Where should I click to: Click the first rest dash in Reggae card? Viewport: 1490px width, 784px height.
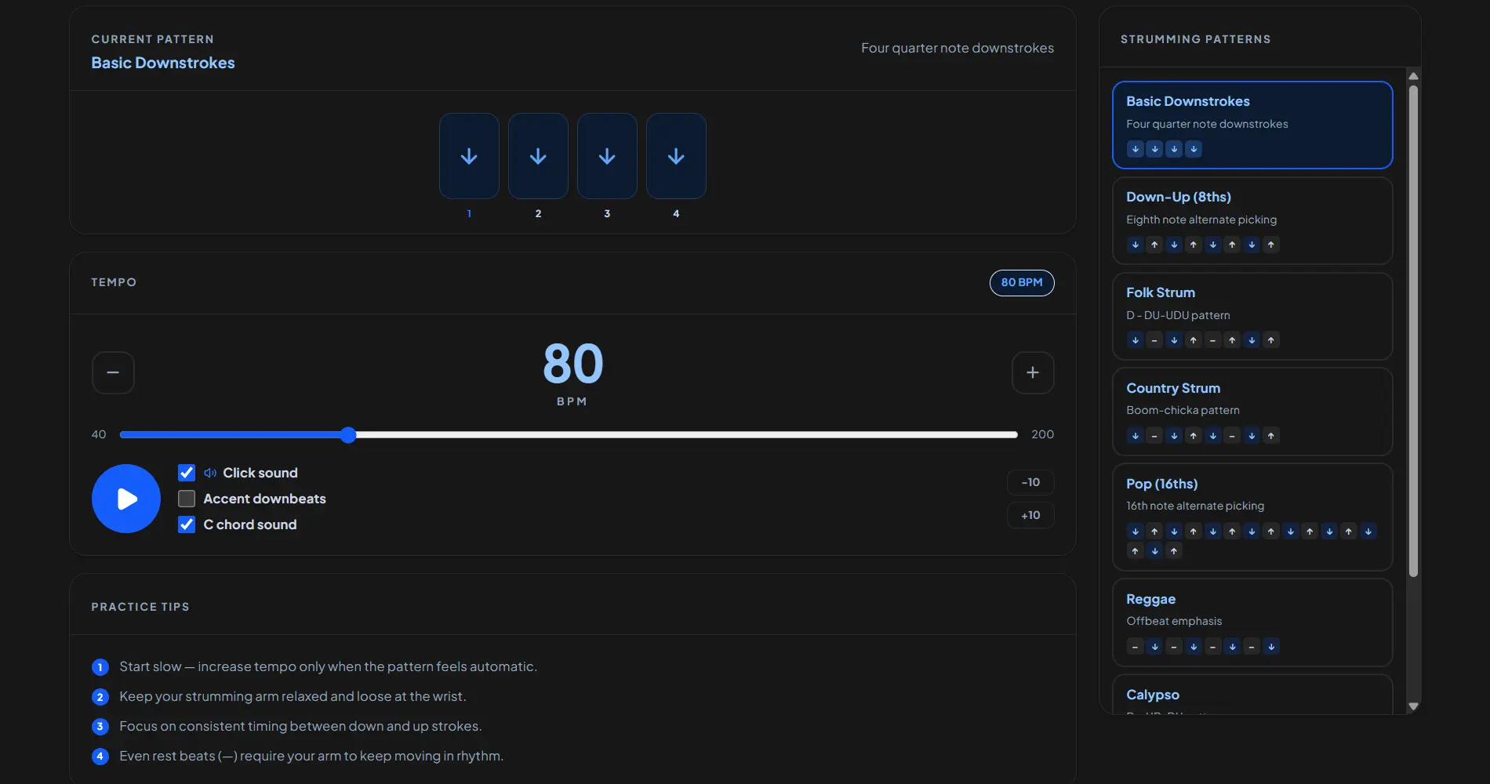pos(1135,647)
